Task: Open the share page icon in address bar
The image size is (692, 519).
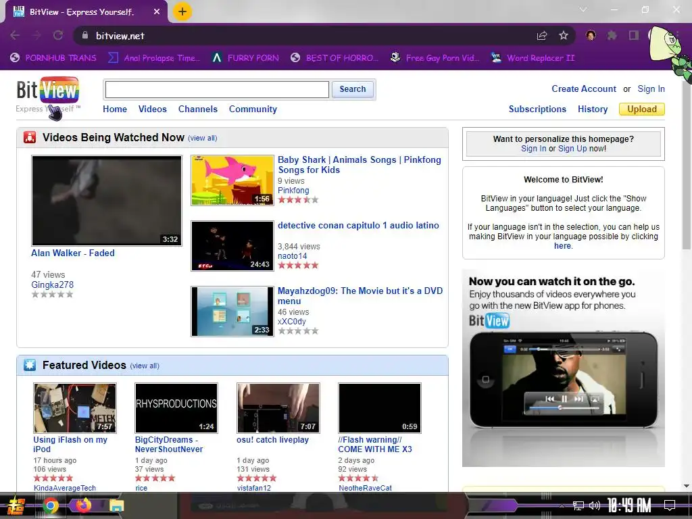Action: (x=542, y=36)
